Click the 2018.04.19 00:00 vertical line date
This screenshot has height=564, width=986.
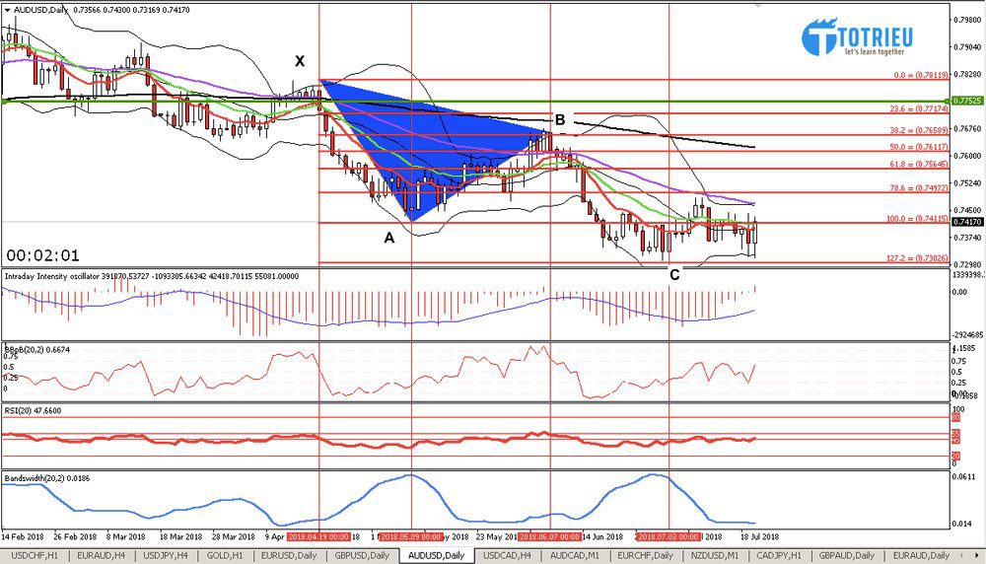(x=318, y=537)
